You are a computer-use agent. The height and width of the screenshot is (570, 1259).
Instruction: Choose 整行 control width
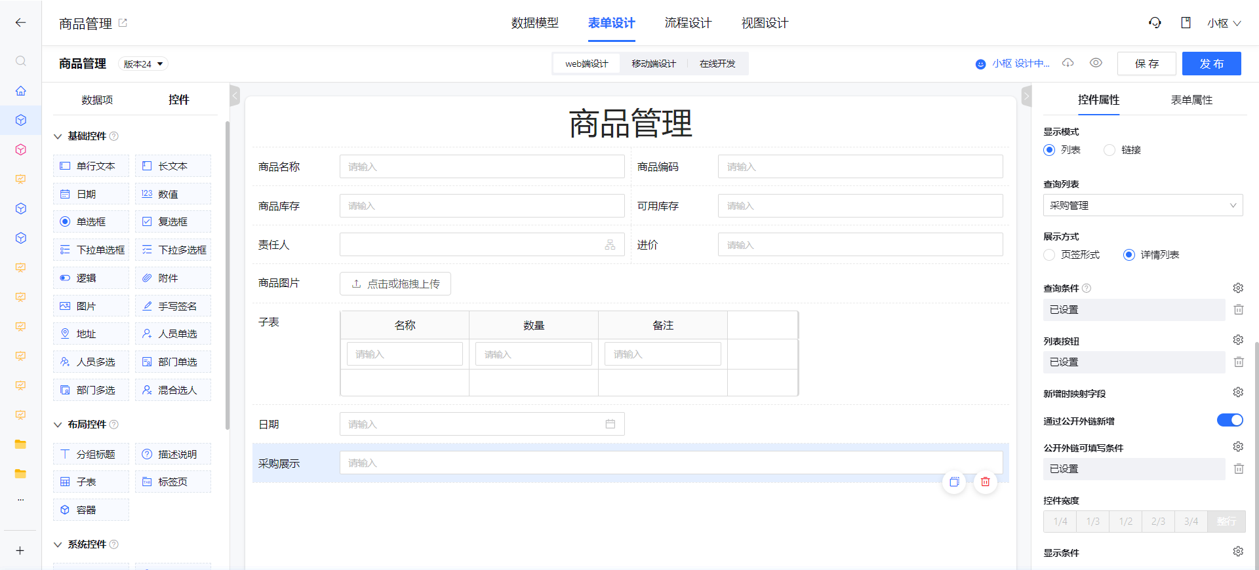1227,522
